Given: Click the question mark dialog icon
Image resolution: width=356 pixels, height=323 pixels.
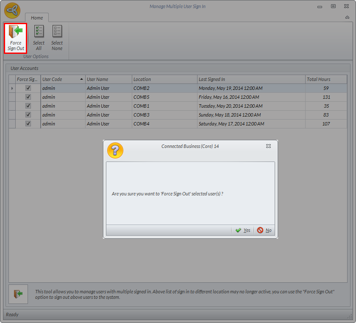Looking at the screenshot, I should pos(115,150).
